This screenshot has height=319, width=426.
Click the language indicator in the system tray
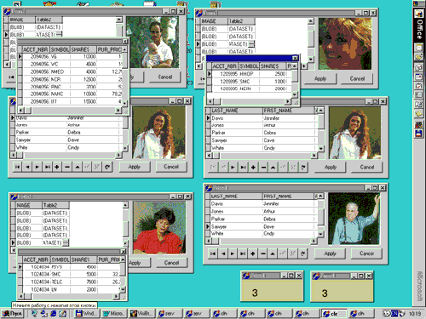click(x=394, y=314)
